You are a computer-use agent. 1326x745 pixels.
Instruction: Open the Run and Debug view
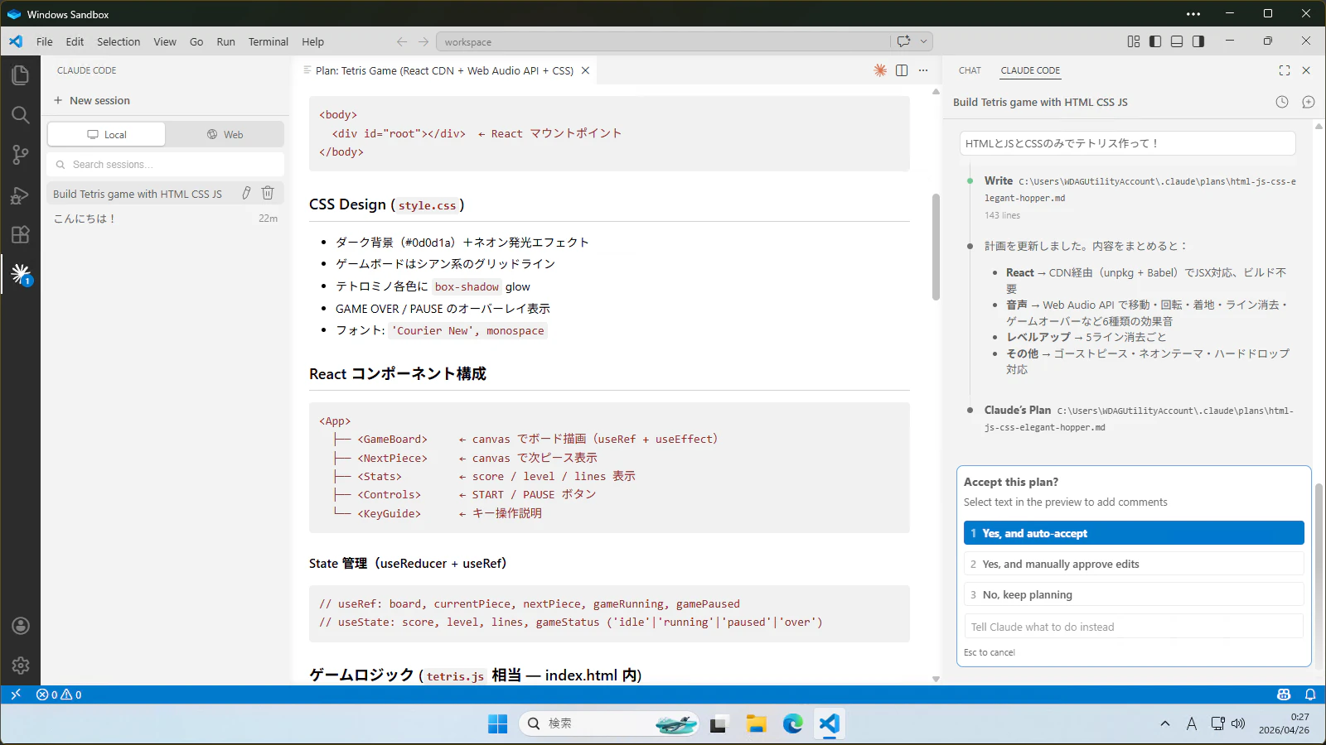pos(21,195)
